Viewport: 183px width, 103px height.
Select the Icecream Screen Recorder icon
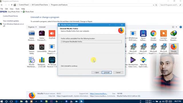pyautogui.click(x=164, y=35)
